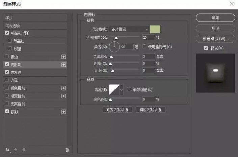Click the 杂色 value field showing 0
Viewport: 238px width, 157px height.
[x=149, y=99]
